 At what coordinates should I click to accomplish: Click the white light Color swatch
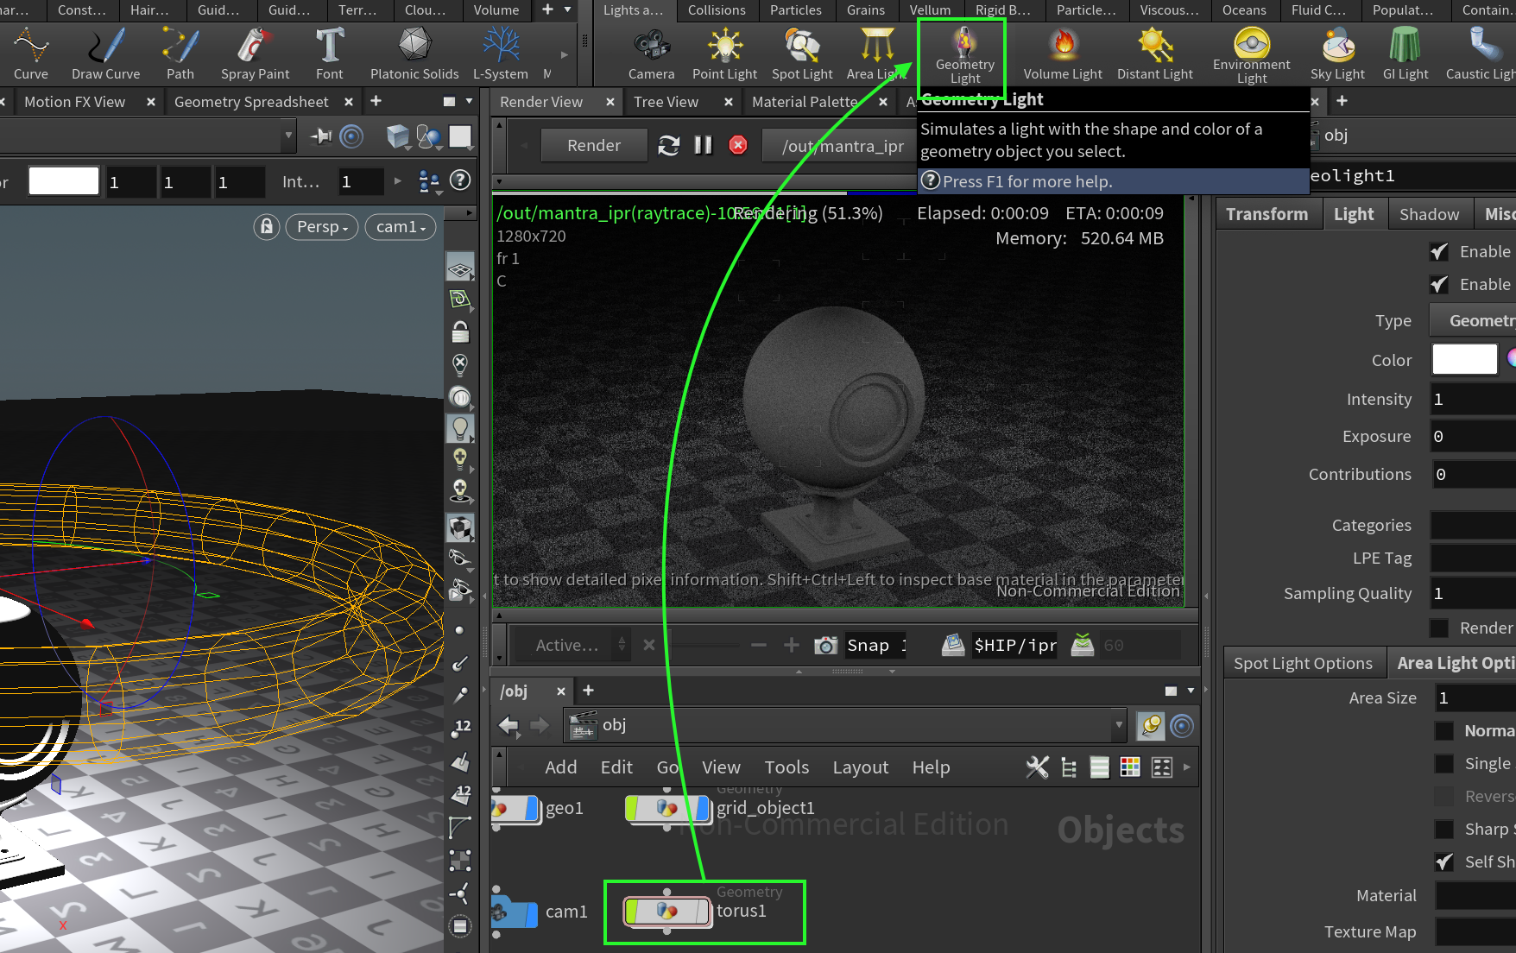coord(1464,359)
